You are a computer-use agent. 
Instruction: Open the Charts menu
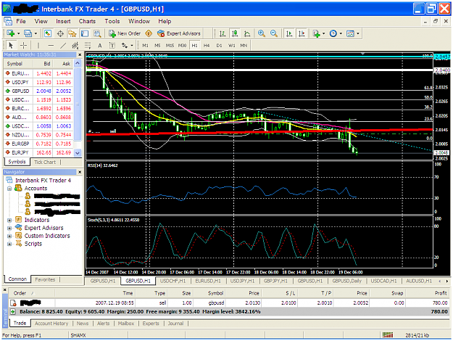click(87, 21)
